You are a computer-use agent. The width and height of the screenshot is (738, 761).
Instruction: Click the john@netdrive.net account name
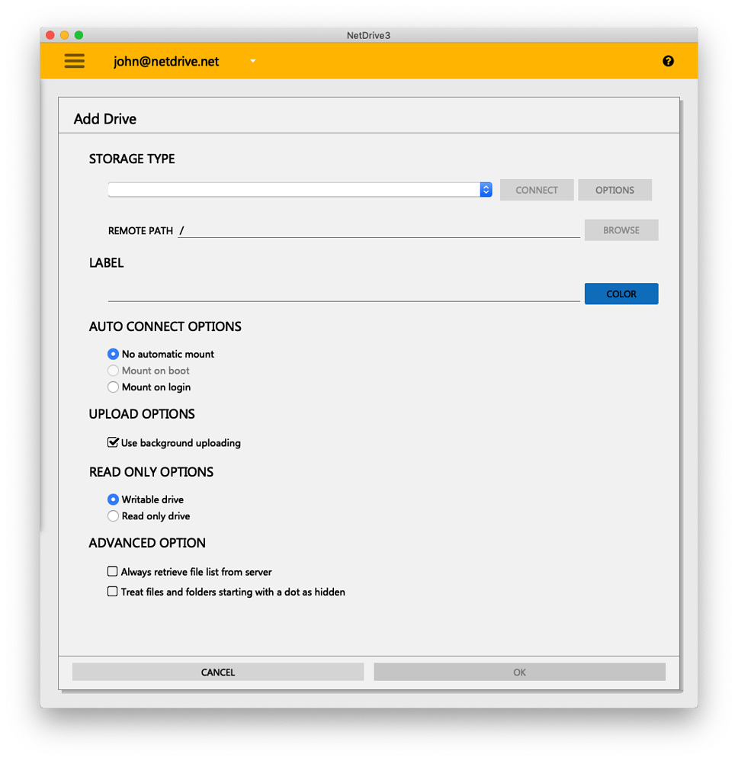[166, 62]
